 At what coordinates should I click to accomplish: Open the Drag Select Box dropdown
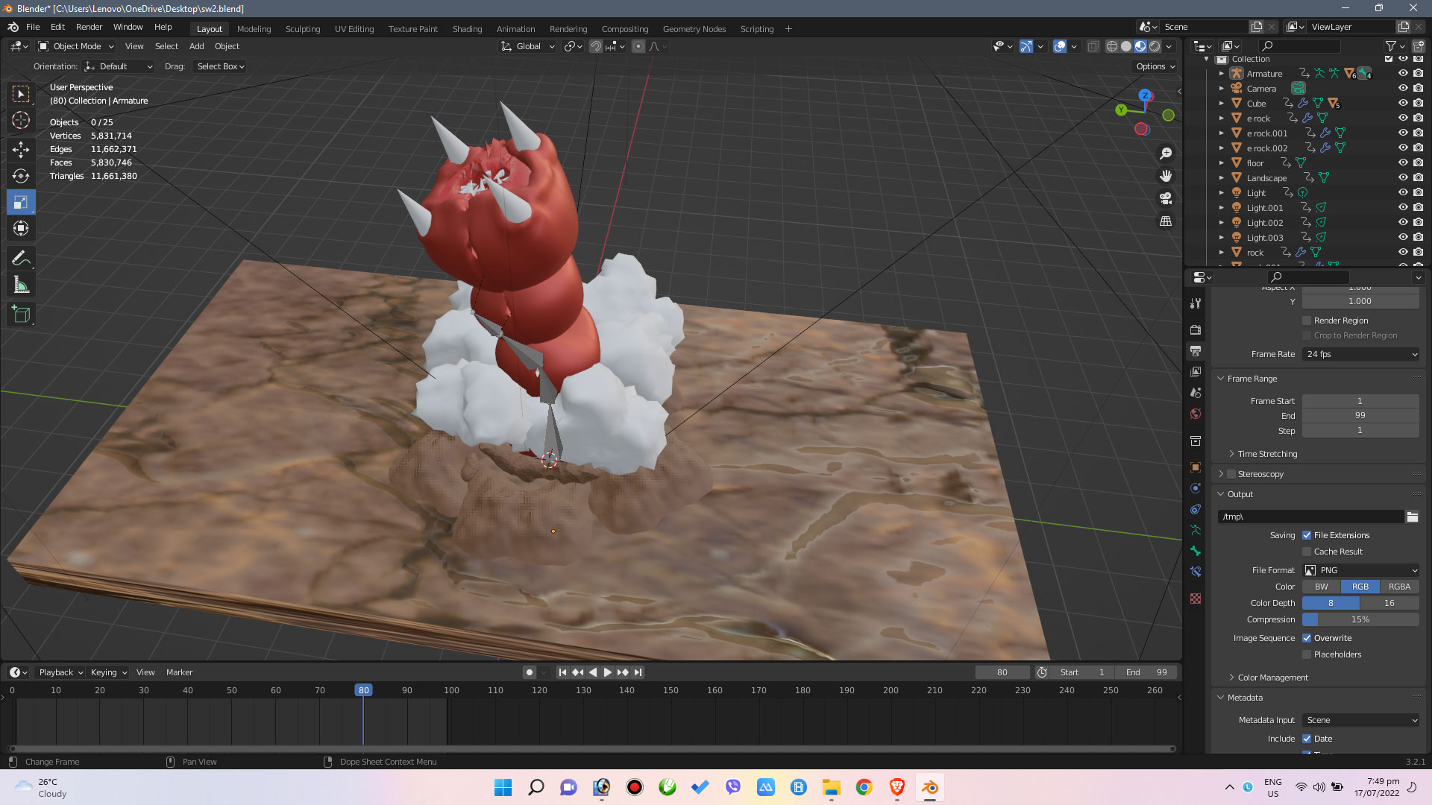(x=220, y=66)
